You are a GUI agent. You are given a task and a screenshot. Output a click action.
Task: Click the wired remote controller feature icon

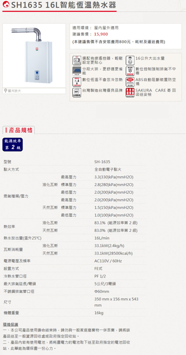pyautogui.click(x=77, y=60)
